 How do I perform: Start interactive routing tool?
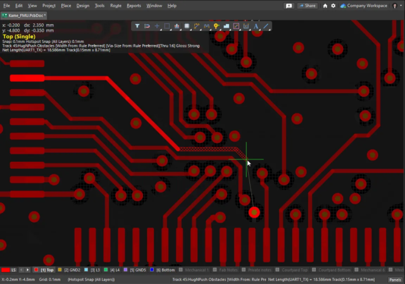click(x=197, y=26)
